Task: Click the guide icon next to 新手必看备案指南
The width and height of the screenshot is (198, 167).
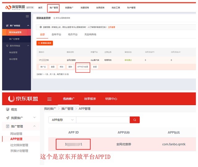Action: tap(54, 18)
